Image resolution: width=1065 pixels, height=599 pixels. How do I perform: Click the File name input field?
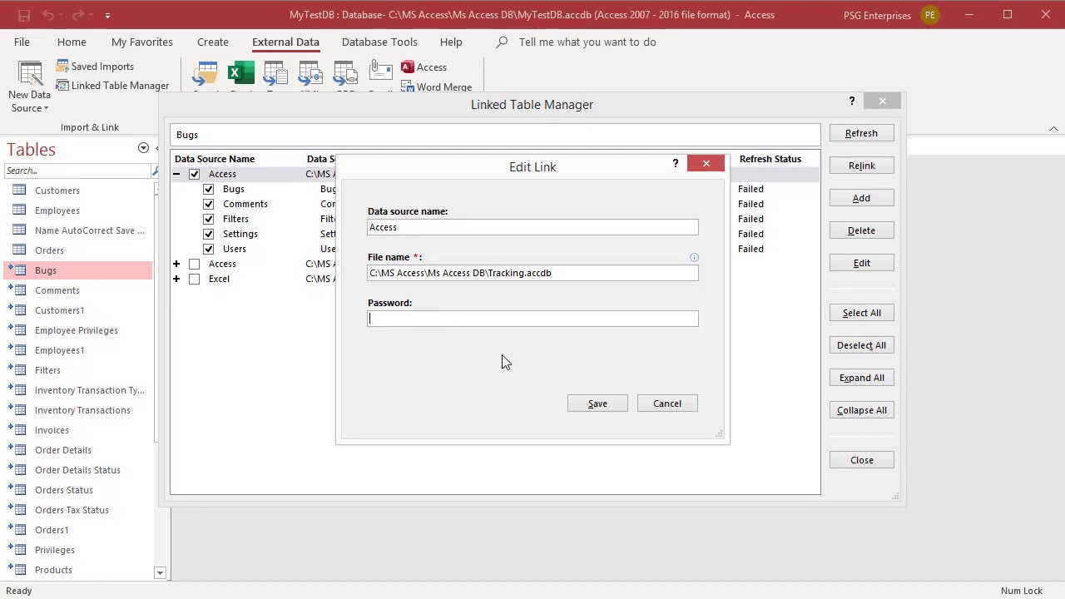[x=532, y=273]
